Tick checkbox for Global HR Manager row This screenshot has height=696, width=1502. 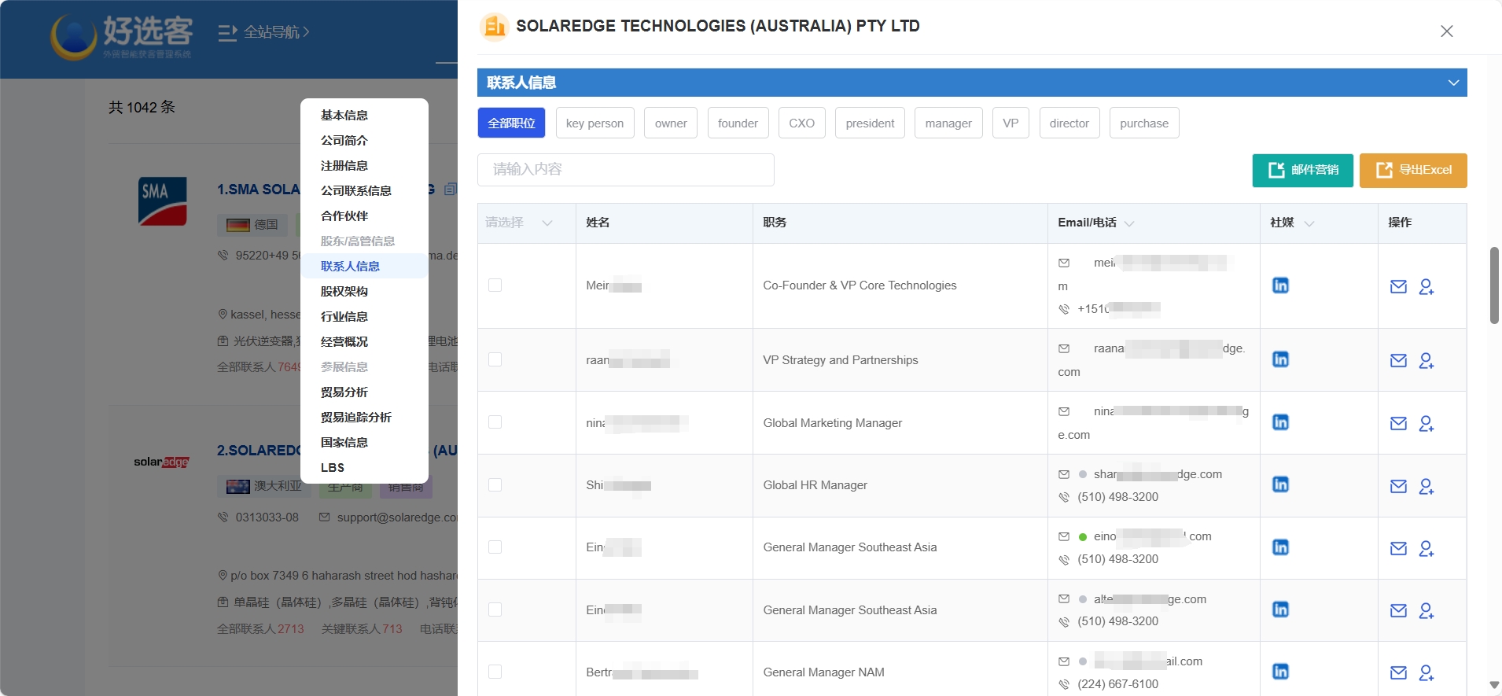tap(495, 484)
